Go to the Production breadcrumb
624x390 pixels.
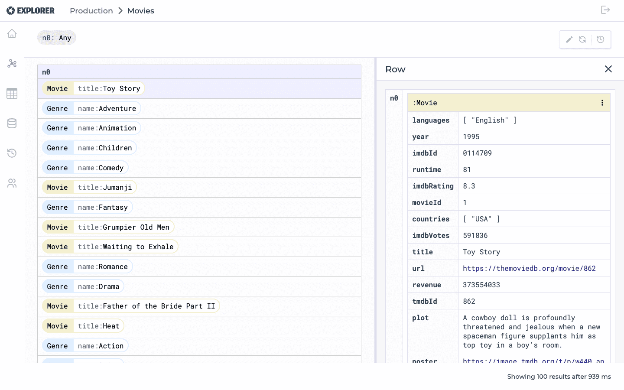coord(91,11)
